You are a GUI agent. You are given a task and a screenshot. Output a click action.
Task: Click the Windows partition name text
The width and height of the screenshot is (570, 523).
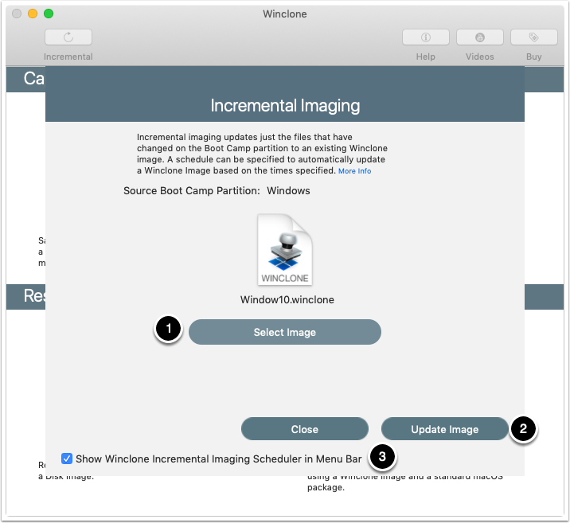[288, 191]
